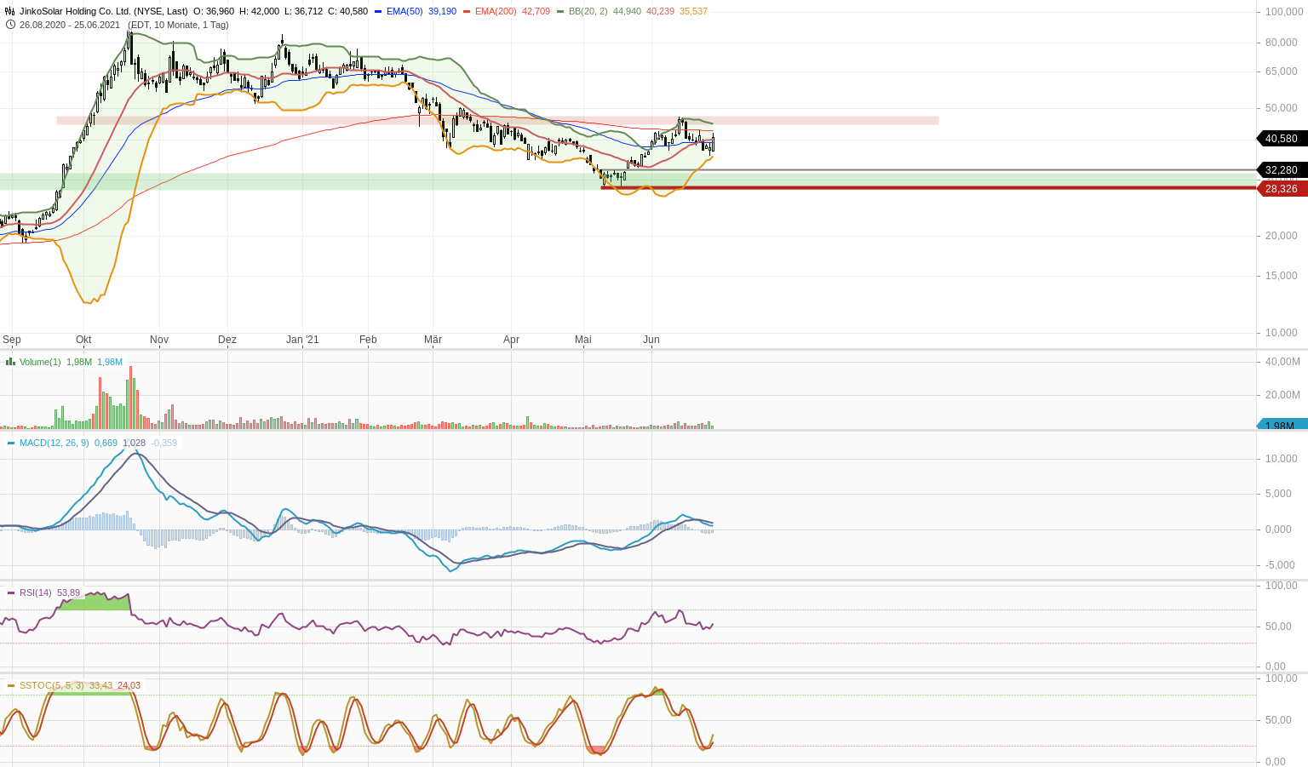Click the high value H: 42,000
Screen dimensions: 1308x767
[x=260, y=11]
